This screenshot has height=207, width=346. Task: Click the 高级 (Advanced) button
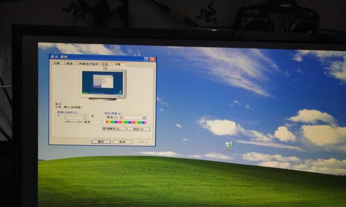pos(139,129)
